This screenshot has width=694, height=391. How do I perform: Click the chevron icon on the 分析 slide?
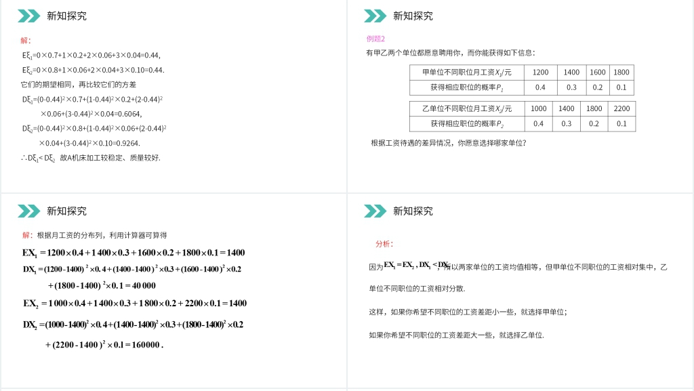pyautogui.click(x=375, y=211)
